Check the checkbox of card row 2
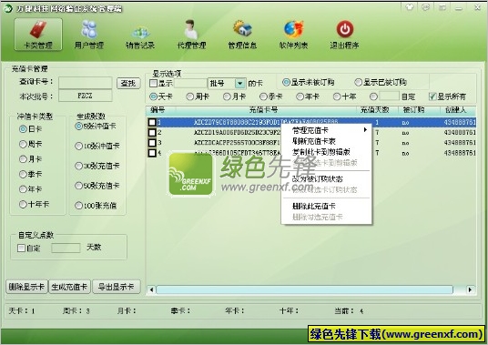Viewport: 488px width, 345px height. coord(152,133)
